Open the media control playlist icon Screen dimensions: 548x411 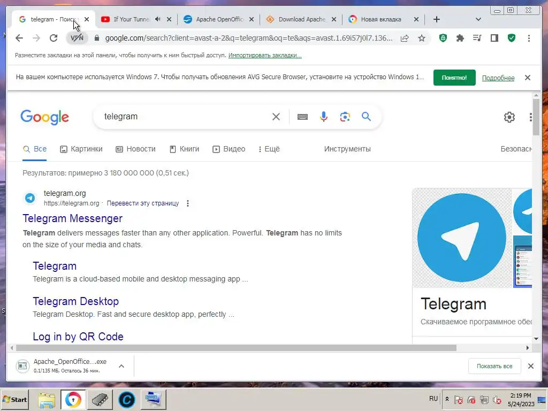click(x=477, y=38)
